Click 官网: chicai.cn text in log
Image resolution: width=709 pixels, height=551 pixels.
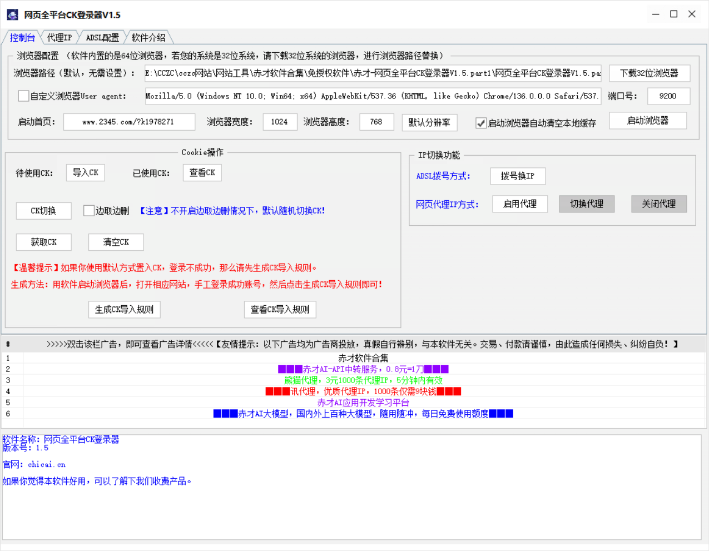[x=34, y=464]
